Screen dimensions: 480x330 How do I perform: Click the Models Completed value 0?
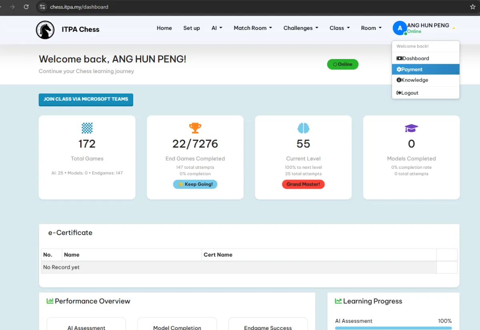click(411, 144)
